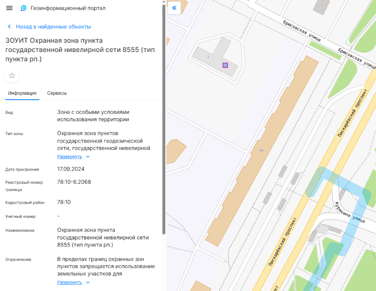
Task: Collapse the side panel with double-chevron
Action: pyautogui.click(x=174, y=8)
